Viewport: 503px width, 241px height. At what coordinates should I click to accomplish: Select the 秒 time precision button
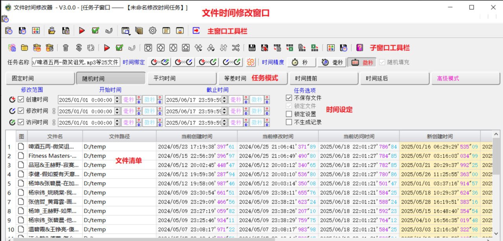click(x=301, y=63)
